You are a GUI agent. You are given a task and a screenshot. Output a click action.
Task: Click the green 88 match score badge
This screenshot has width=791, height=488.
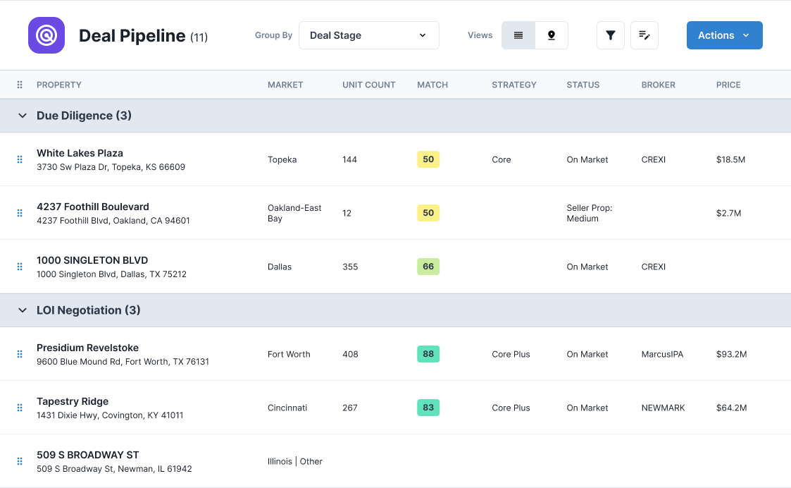pos(428,354)
